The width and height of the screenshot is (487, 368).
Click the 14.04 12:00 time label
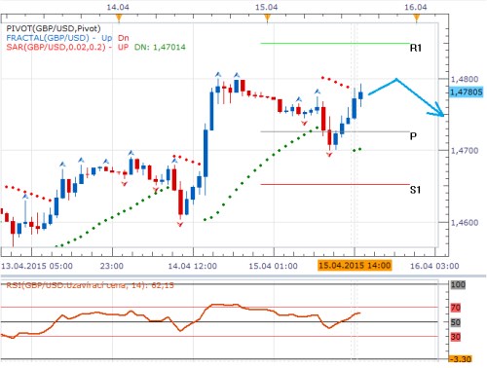tap(193, 266)
